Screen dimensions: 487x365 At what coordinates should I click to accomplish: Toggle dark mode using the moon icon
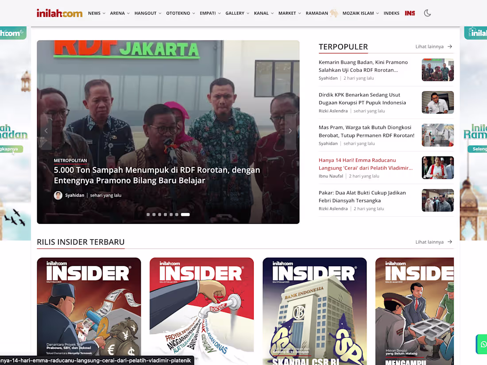427,13
